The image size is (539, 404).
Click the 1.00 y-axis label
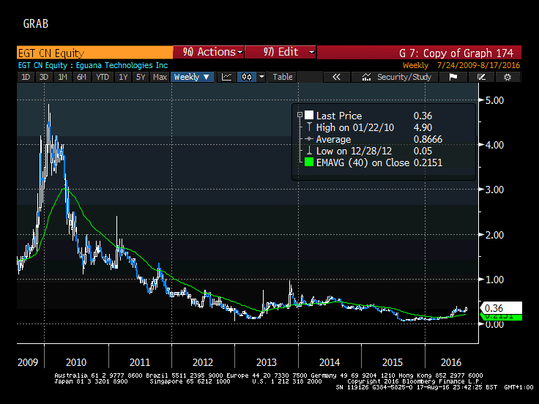click(x=494, y=280)
